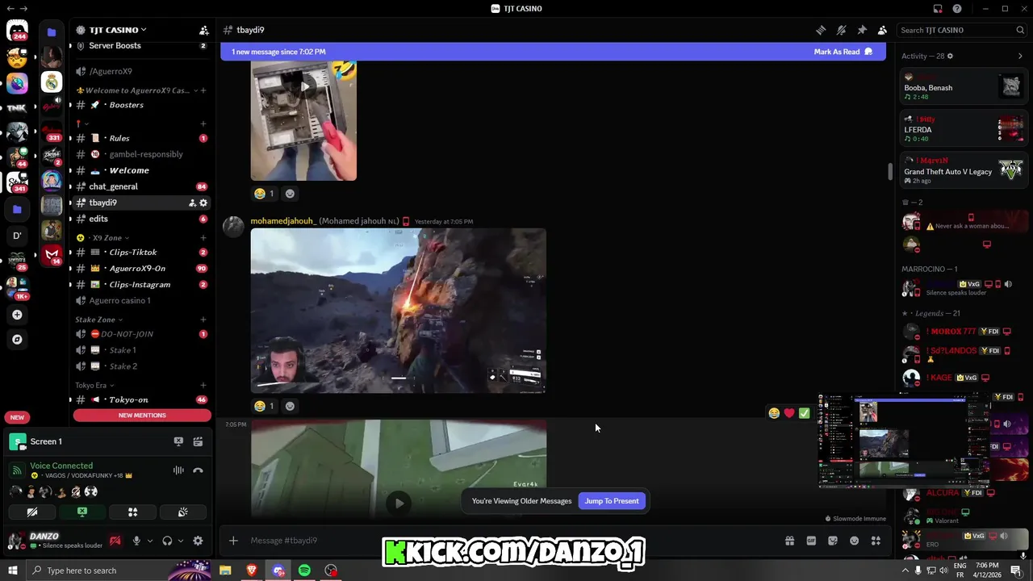This screenshot has width=1033, height=581.
Task: Open Activity settings gear in member panel
Action: (x=950, y=56)
